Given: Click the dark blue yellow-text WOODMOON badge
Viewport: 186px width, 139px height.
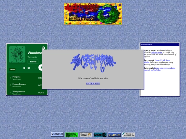Looking at the screenshot, I should pos(114,135).
